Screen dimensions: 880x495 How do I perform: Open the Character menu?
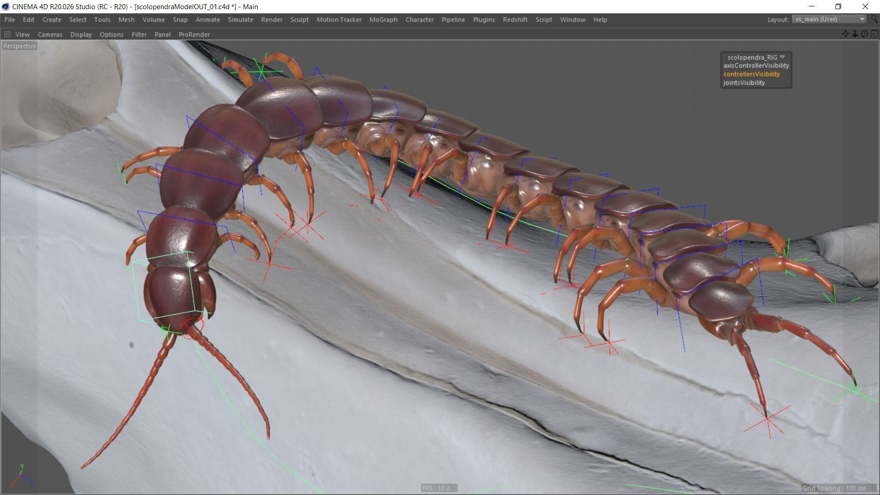click(x=419, y=20)
